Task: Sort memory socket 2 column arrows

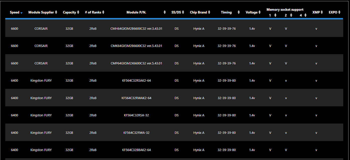Action: tap(291, 15)
